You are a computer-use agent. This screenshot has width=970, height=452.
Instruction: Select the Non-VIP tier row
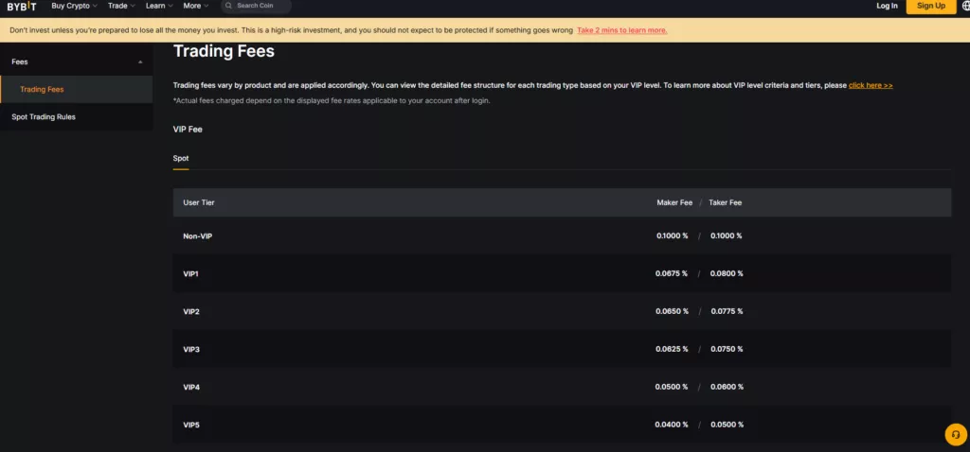click(x=562, y=235)
